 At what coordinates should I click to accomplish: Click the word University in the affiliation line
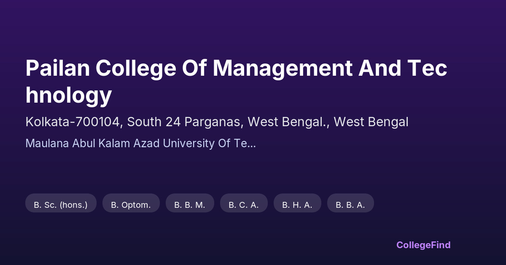189,143
